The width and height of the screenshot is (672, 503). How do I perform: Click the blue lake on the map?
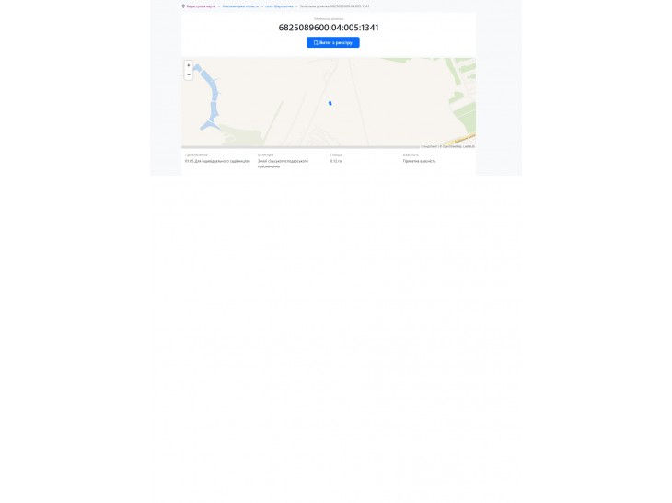(x=213, y=100)
